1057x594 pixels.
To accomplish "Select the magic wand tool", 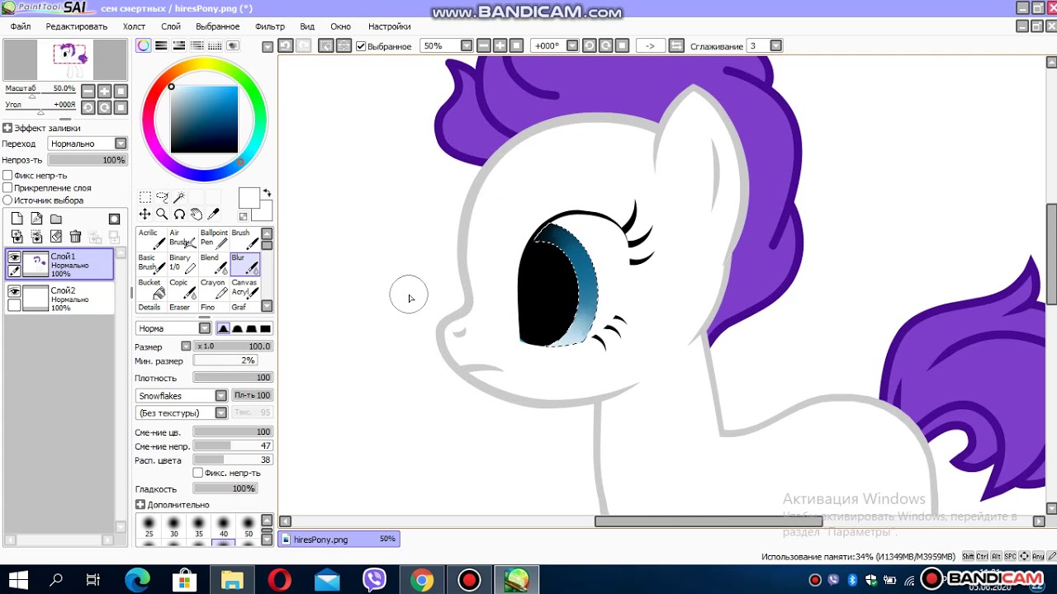I will click(178, 197).
